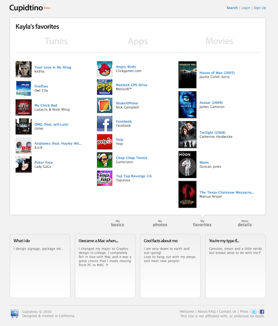
Task: Click the I became a Mac when... card
Action: (105, 266)
